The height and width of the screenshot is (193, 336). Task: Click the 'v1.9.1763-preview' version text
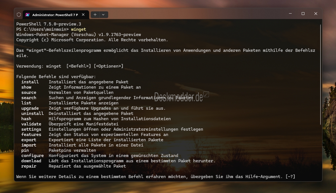[120, 35]
